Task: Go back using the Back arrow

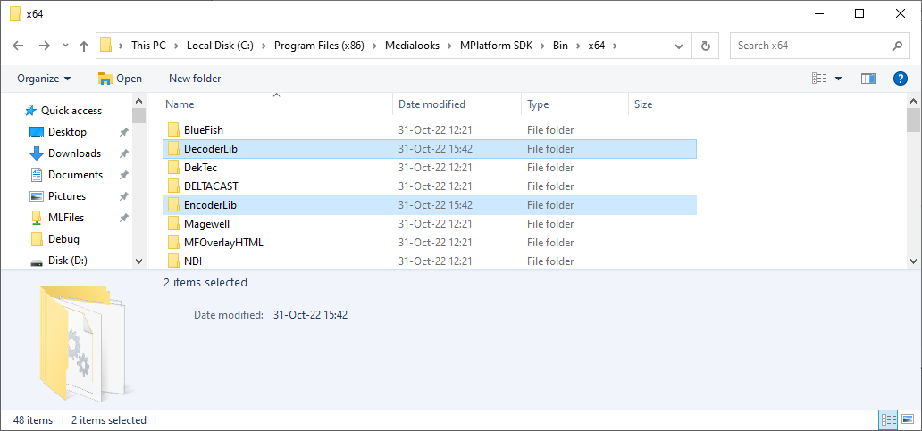Action: click(18, 46)
